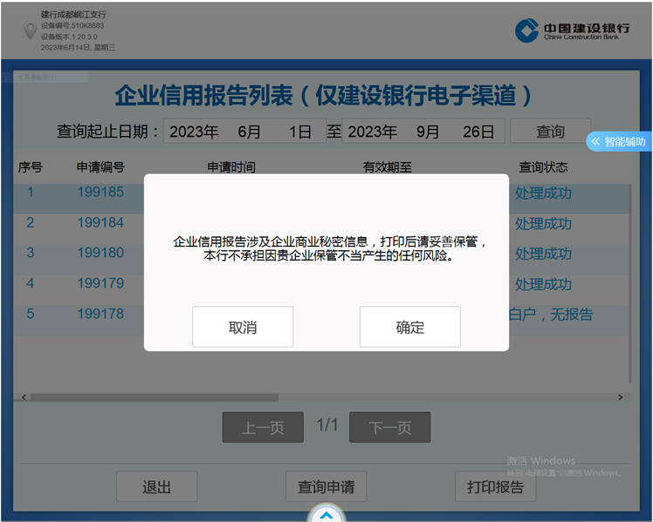Open the 智能辅助 side panel
This screenshot has height=522, width=653.
619,141
